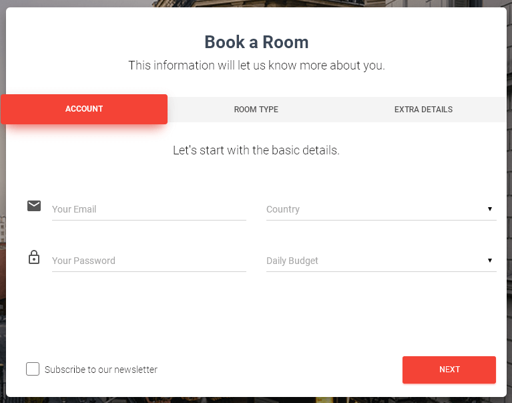The height and width of the screenshot is (403, 512).
Task: Focus the Your Email input field
Action: point(149,209)
